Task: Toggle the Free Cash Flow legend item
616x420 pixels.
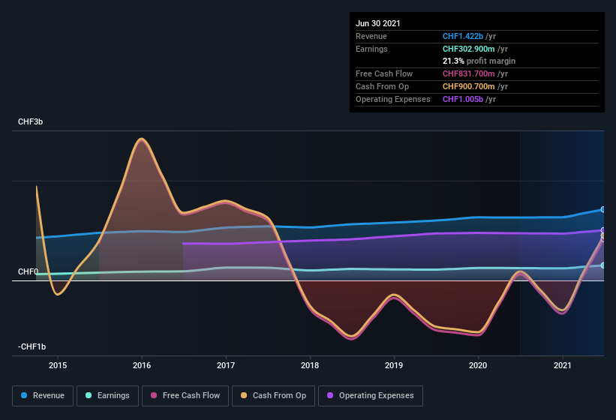Action: pos(185,395)
